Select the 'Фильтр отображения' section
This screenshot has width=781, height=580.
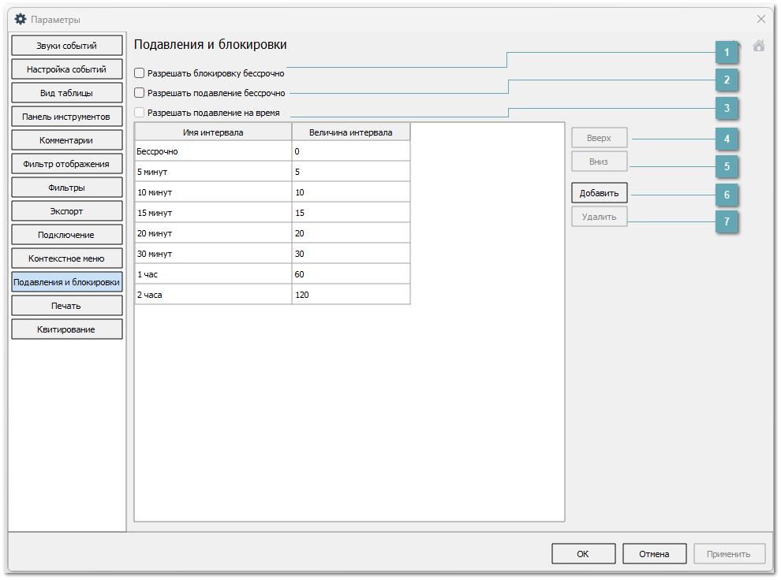click(x=67, y=164)
